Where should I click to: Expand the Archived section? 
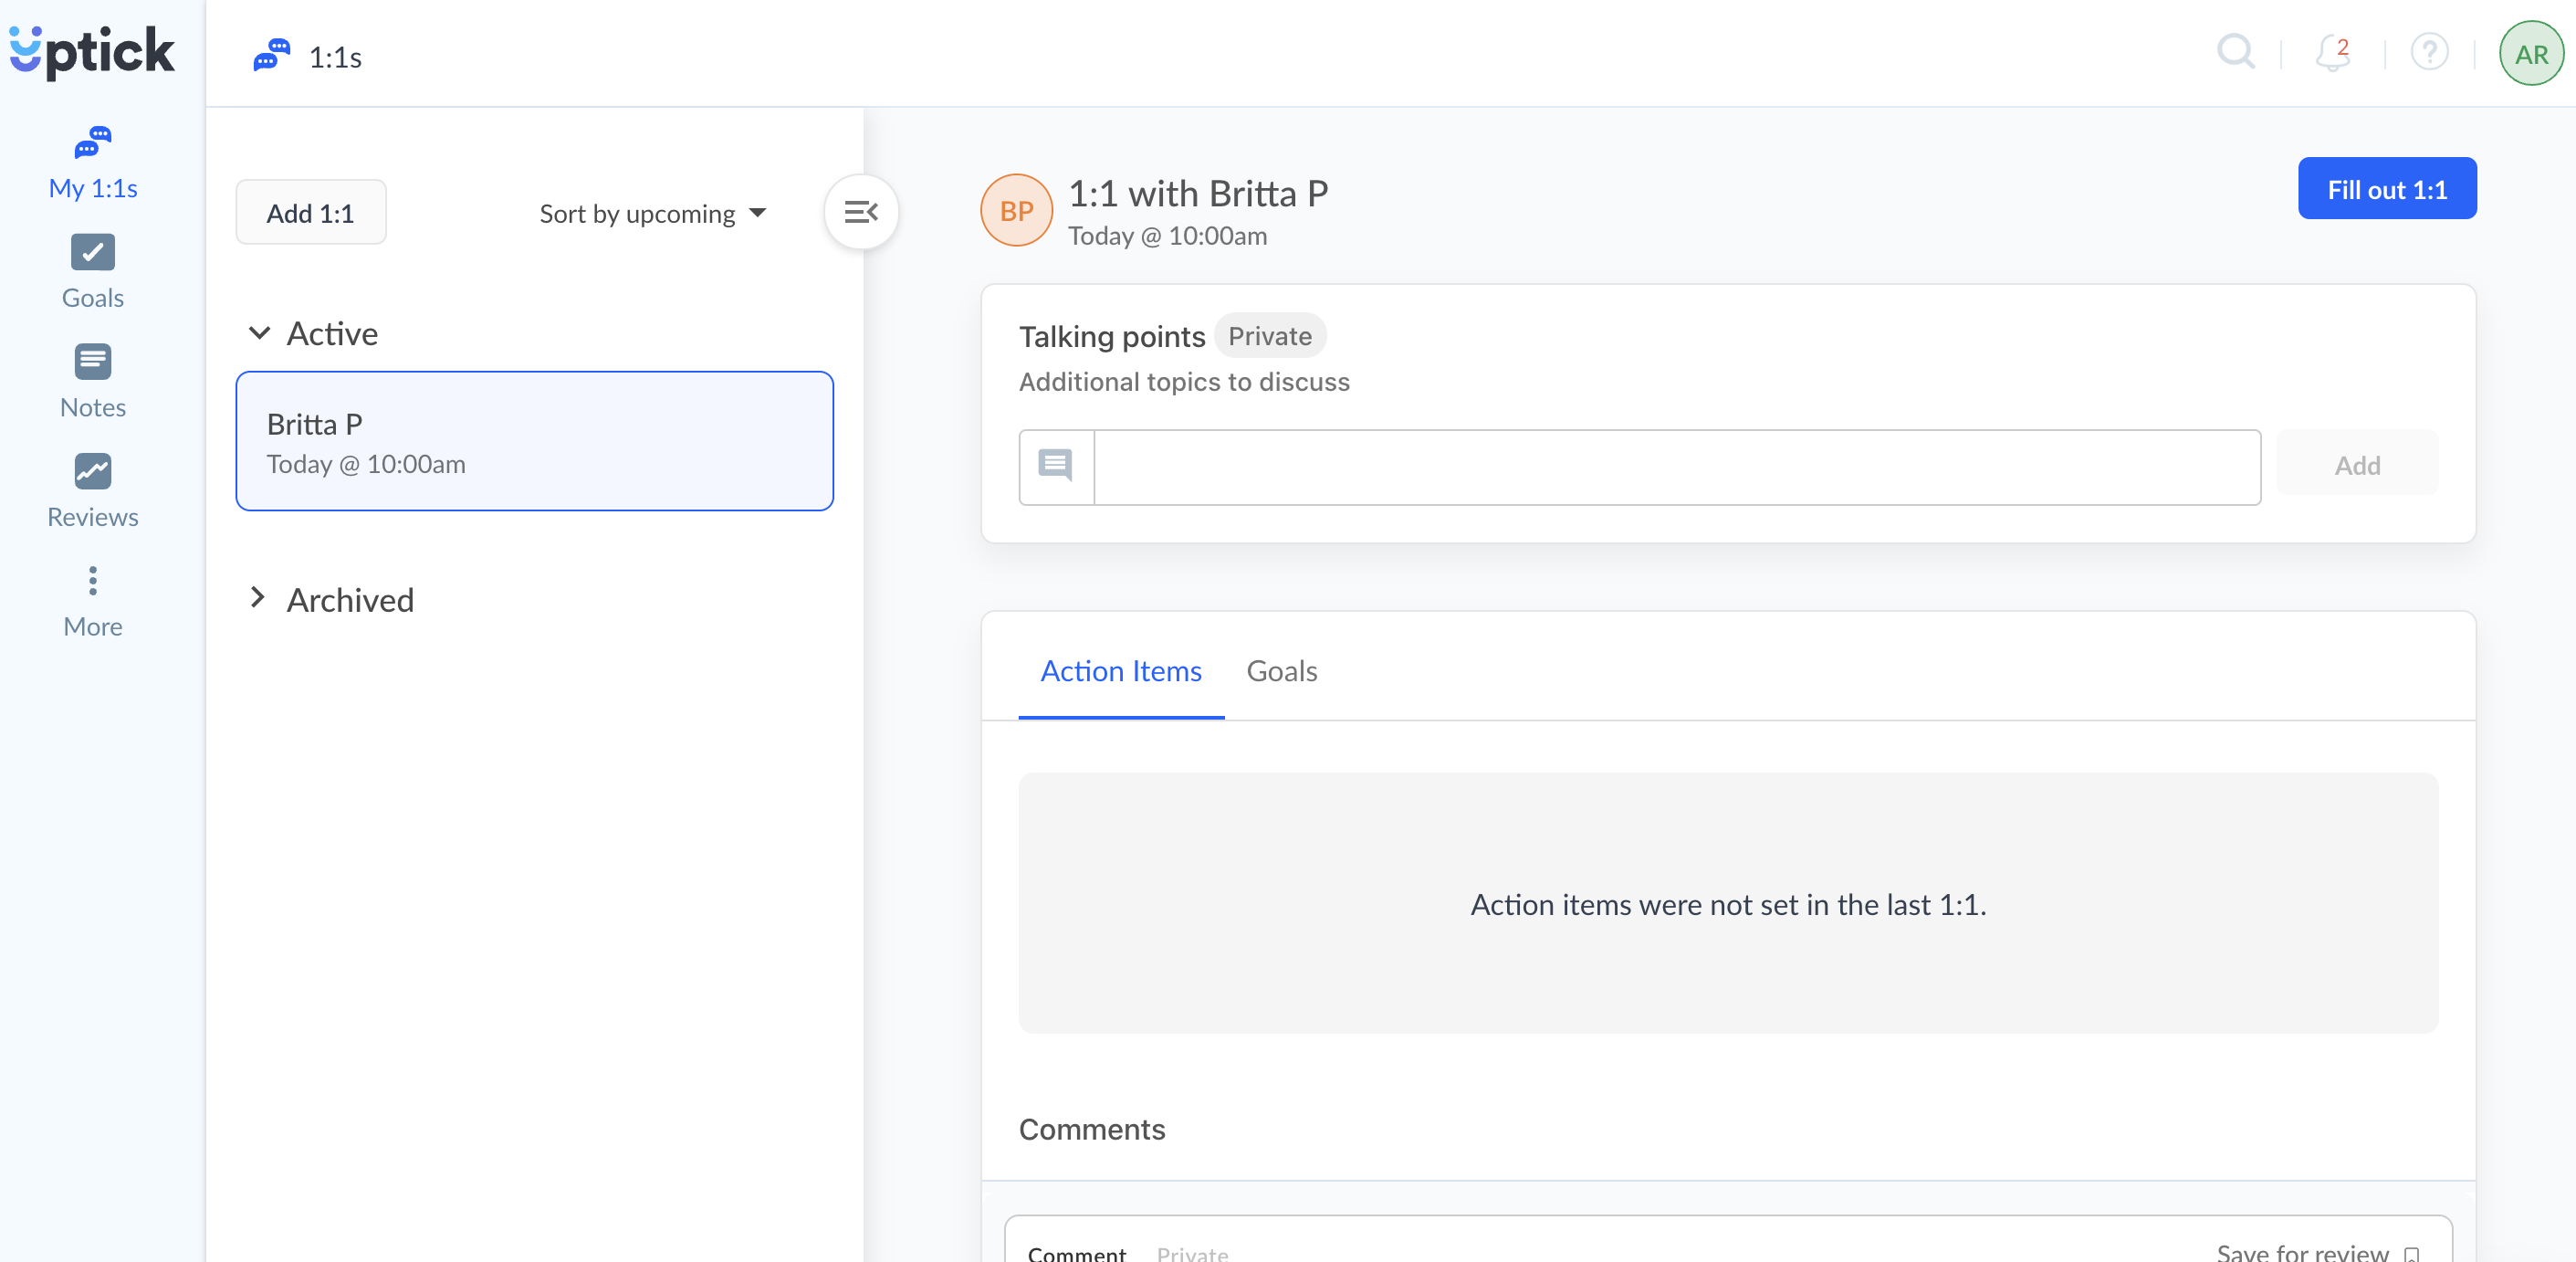(x=258, y=598)
